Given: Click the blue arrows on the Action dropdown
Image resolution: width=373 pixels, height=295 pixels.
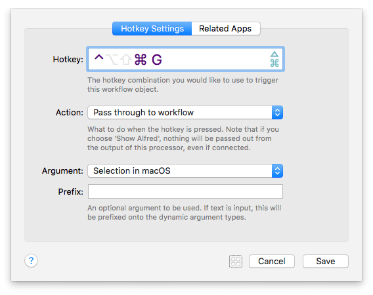Looking at the screenshot, I should 277,112.
